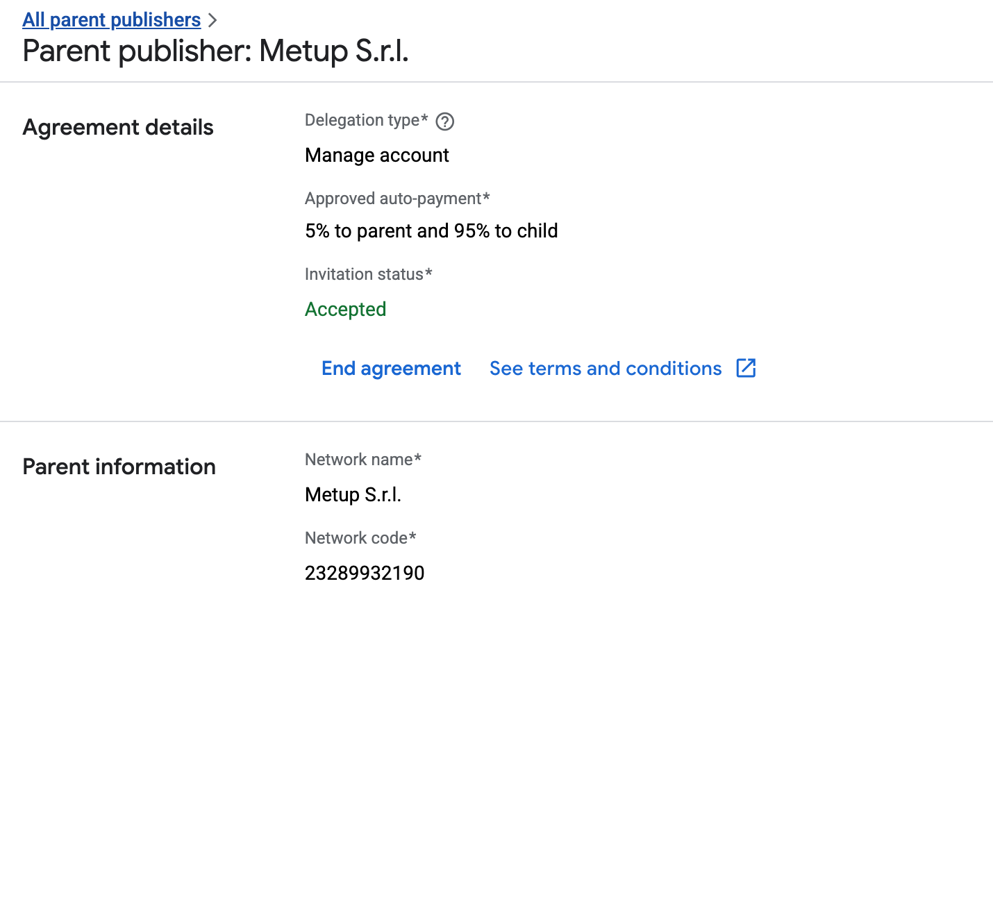Click the Parent information section heading
Viewport: 993px width, 904px height.
point(119,467)
